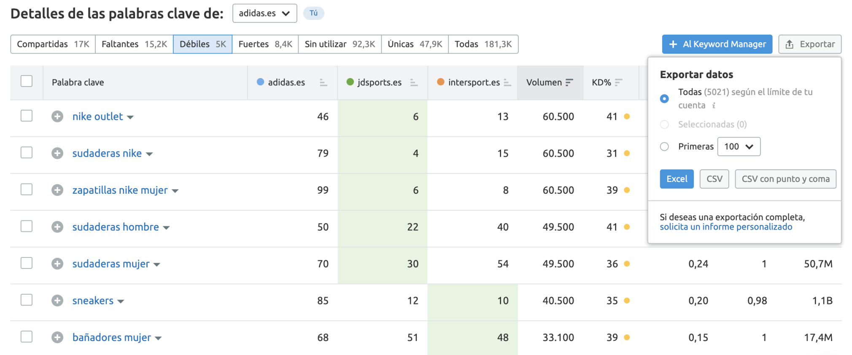Open solicita un informe personalizado link
The image size is (852, 355).
click(726, 227)
